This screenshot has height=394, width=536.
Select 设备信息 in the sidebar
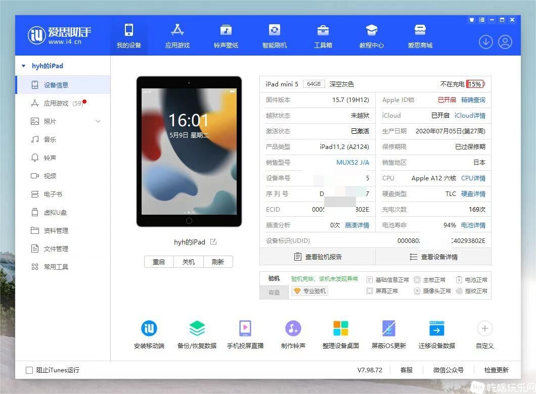(63, 85)
